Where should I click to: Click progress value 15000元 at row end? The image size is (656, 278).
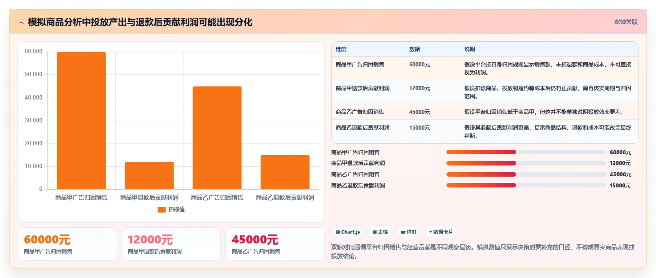point(621,186)
